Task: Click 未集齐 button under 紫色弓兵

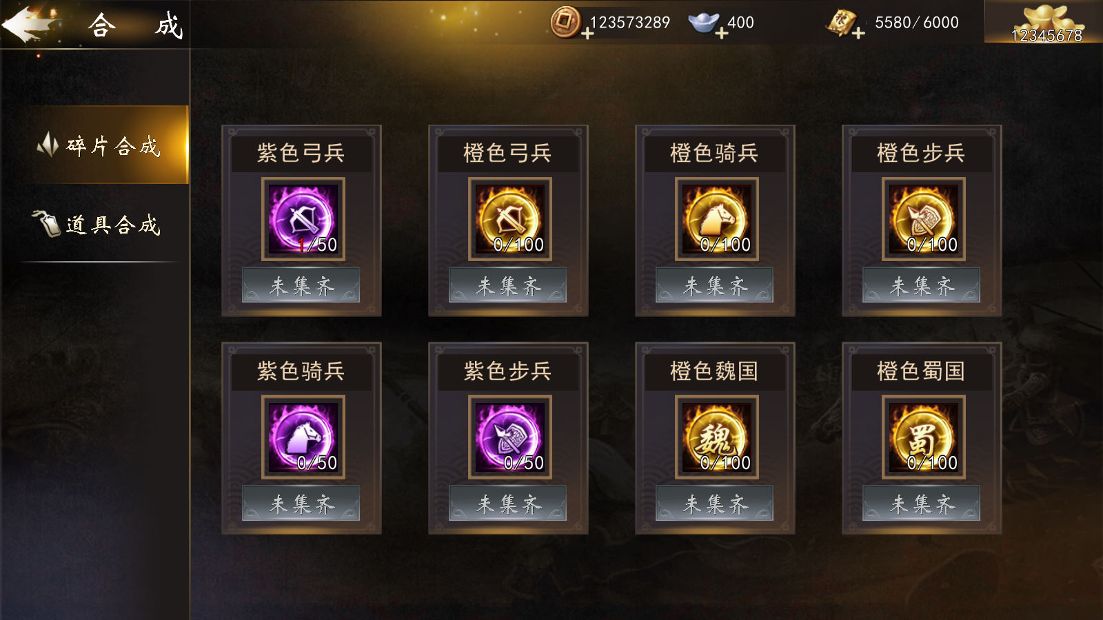Action: tap(301, 285)
